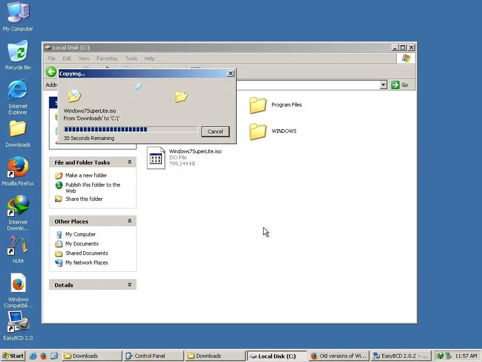Image resolution: width=482 pixels, height=362 pixels.
Task: Click the Make a new folder icon
Action: pos(58,175)
